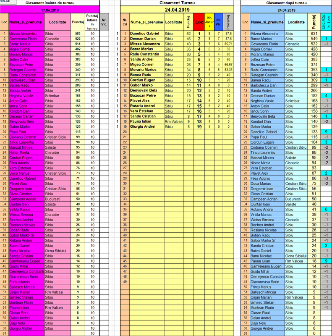Select the 'Punctaj intrare in turneu' header

pos(92,22)
